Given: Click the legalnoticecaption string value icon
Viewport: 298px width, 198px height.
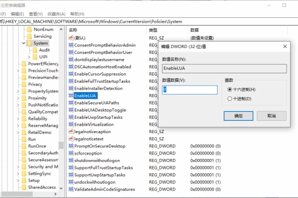Looking at the screenshot, I should click(x=71, y=132).
